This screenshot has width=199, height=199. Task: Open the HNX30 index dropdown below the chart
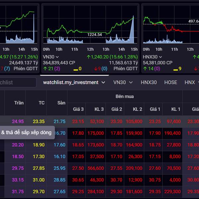[x=152, y=57]
